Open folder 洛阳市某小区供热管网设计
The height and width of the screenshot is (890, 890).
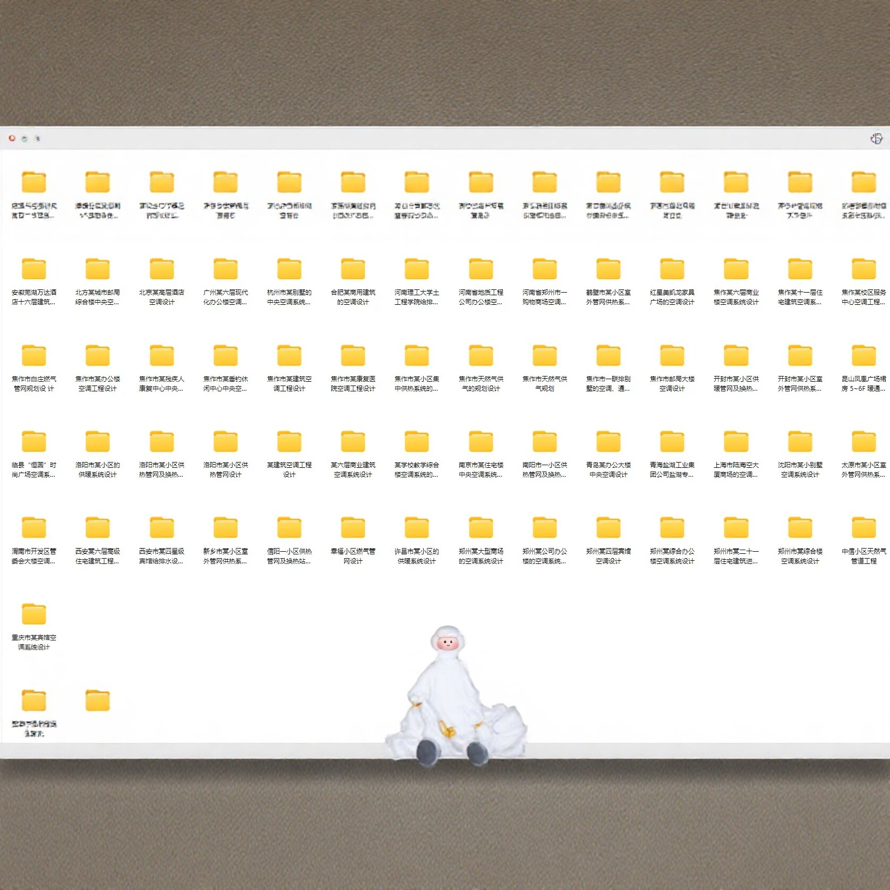pyautogui.click(x=226, y=442)
